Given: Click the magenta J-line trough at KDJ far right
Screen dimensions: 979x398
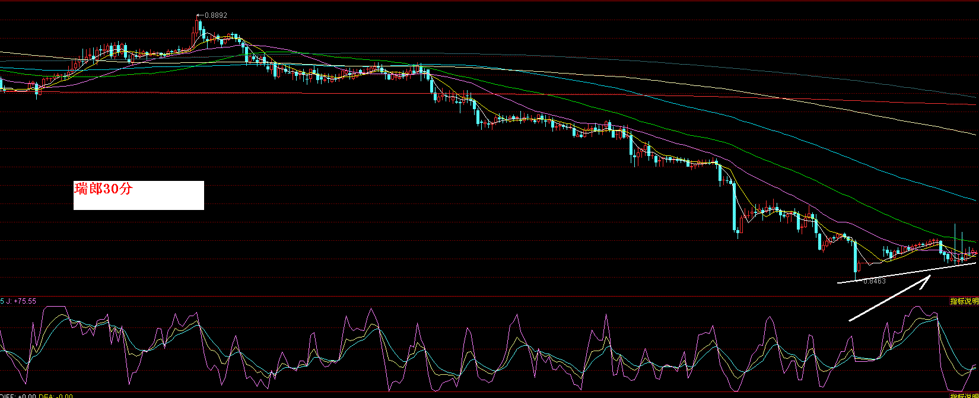Looking at the screenshot, I should pyautogui.click(x=955, y=389).
